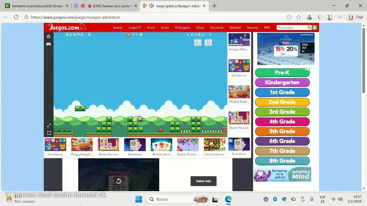367x206 pixels.
Task: Open Dream Pet Link thumbnail in right column
Action: [239, 118]
